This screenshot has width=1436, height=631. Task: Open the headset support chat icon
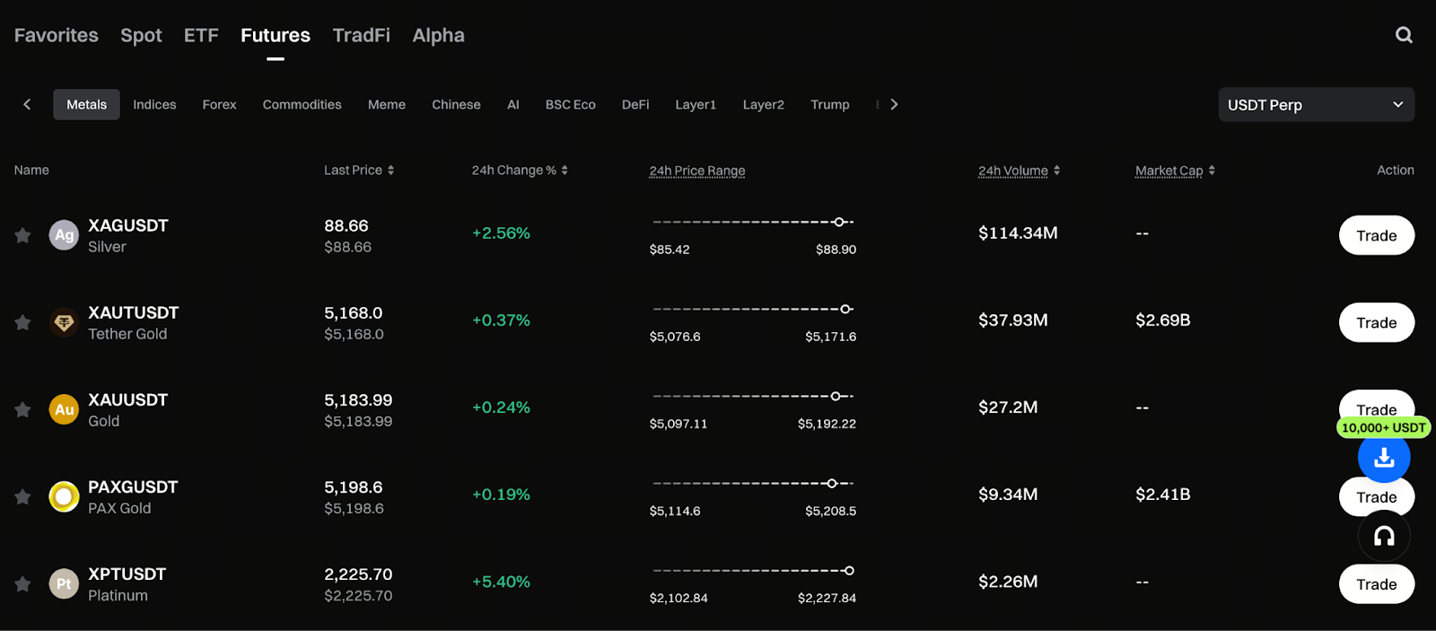pos(1383,537)
